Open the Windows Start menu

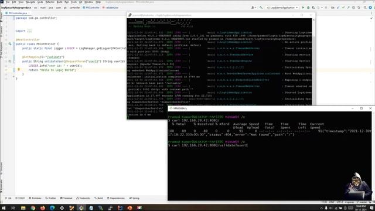pos(4,208)
